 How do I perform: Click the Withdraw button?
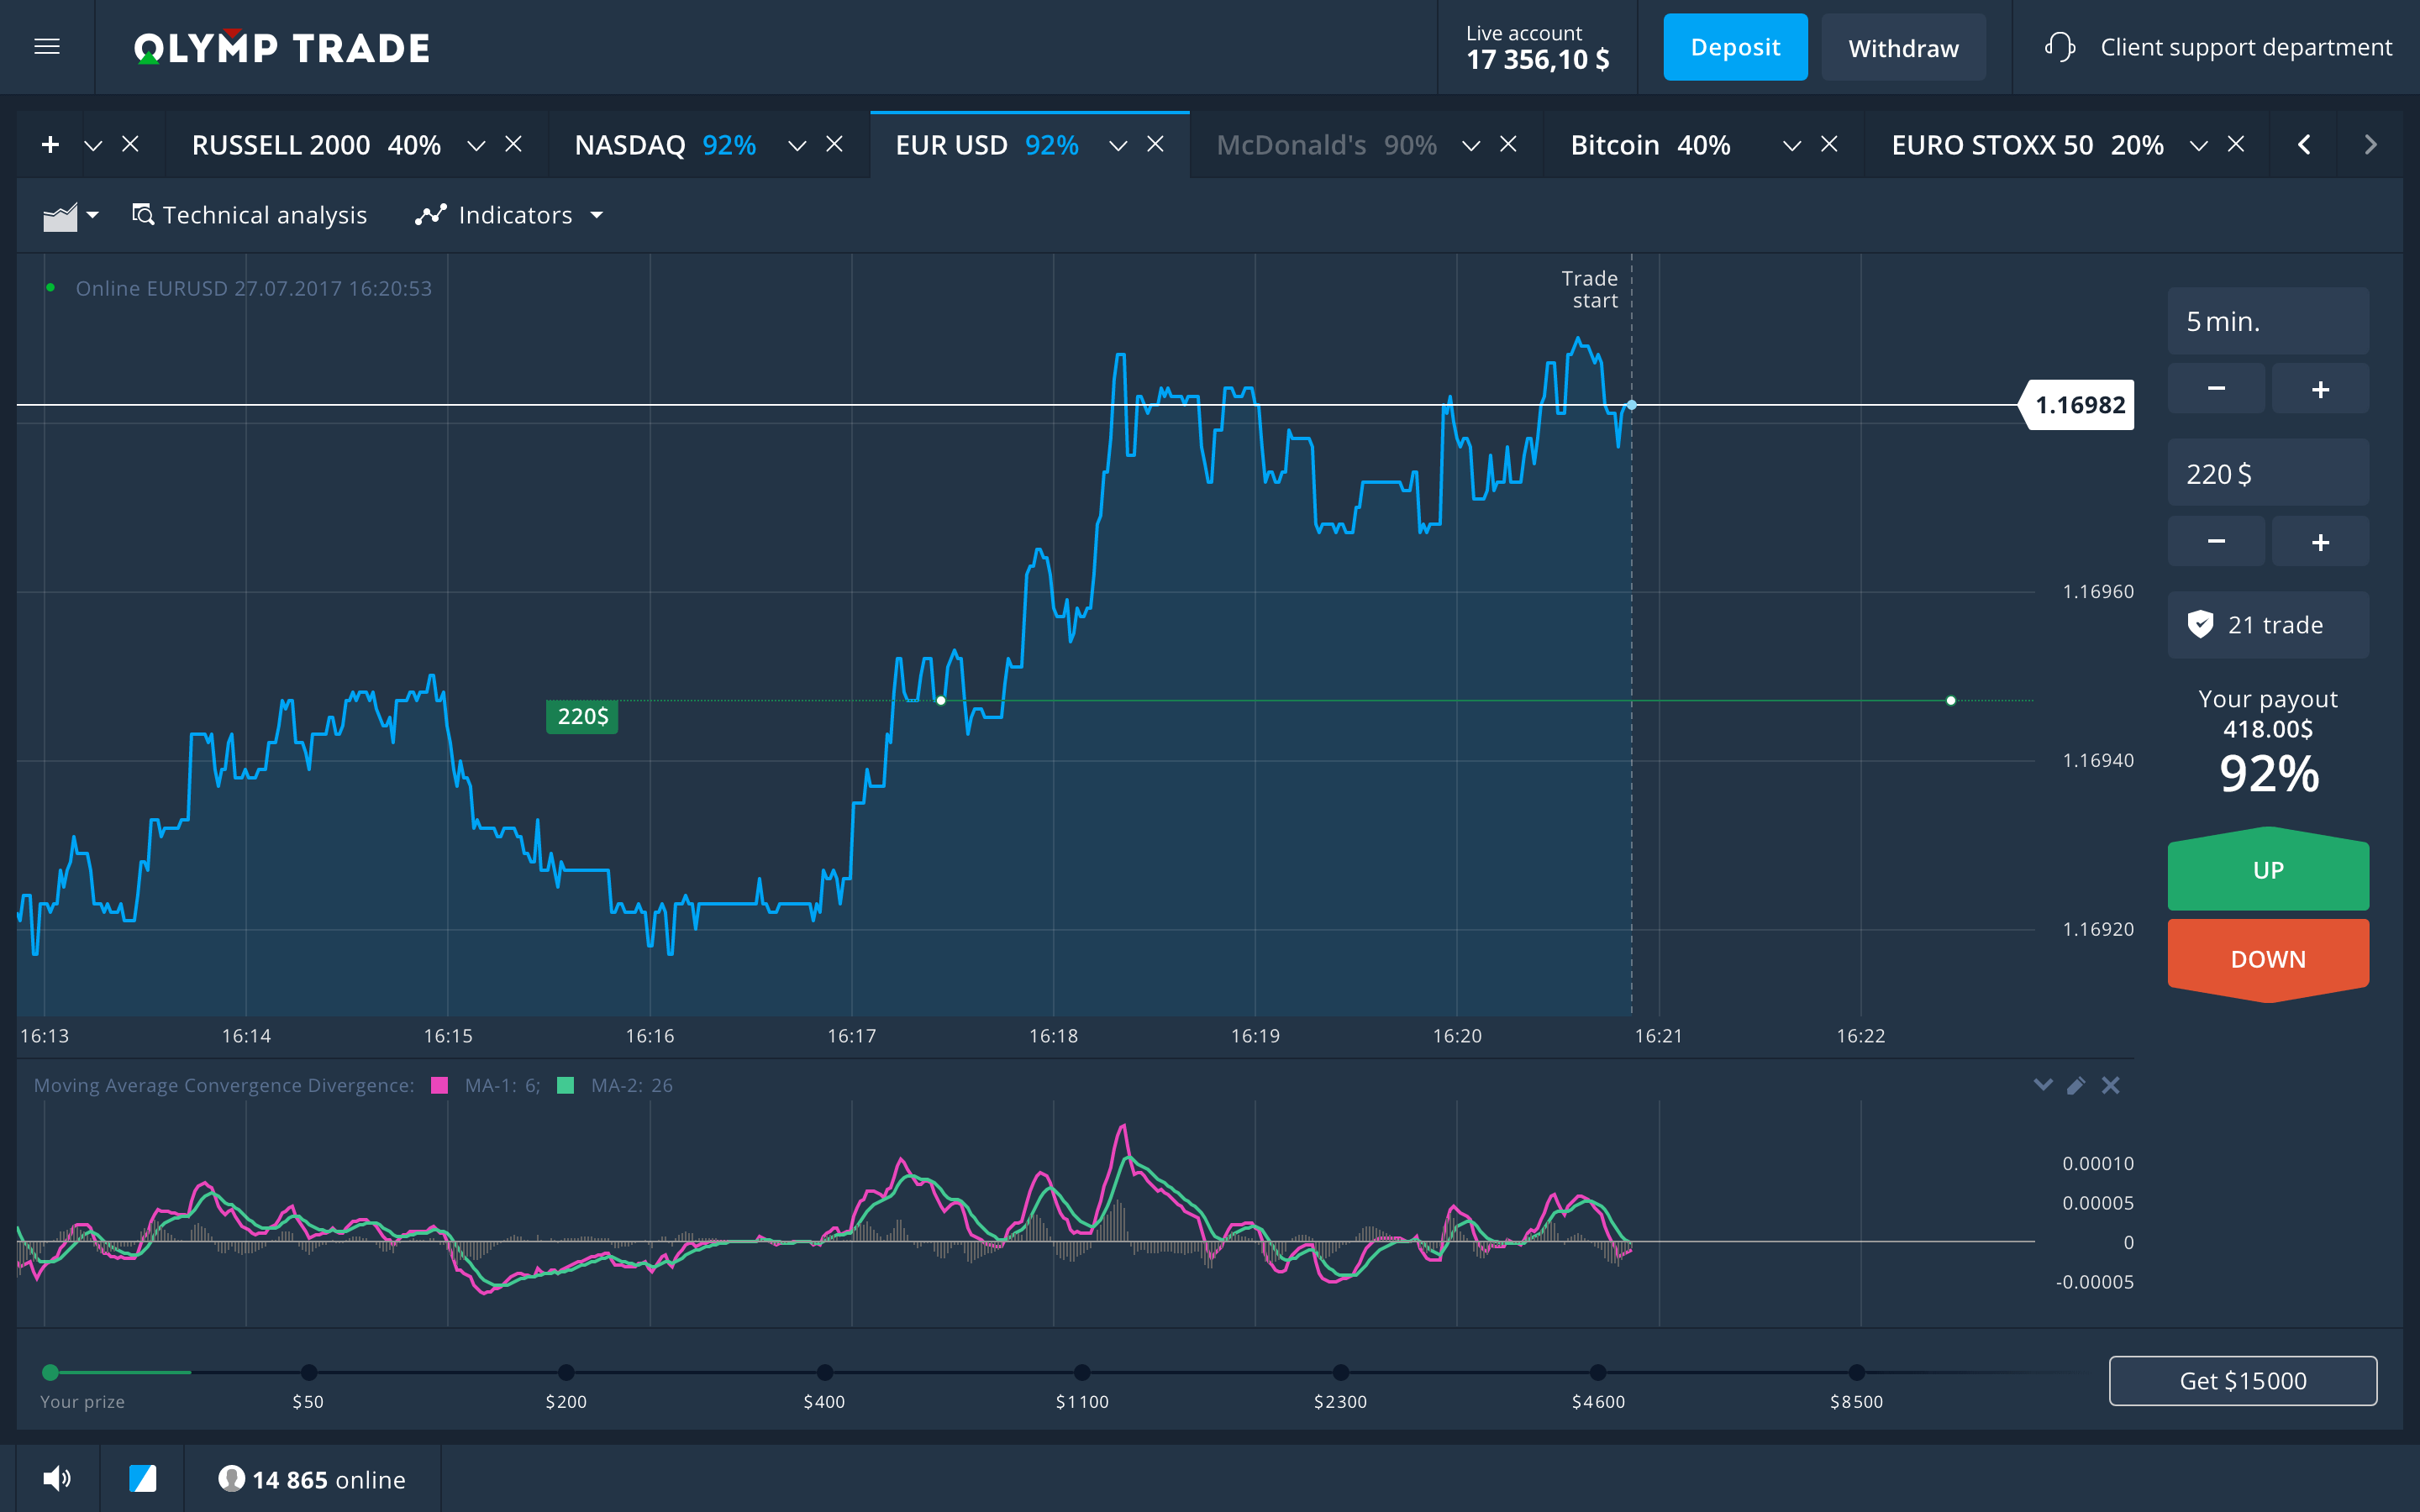coord(1903,47)
